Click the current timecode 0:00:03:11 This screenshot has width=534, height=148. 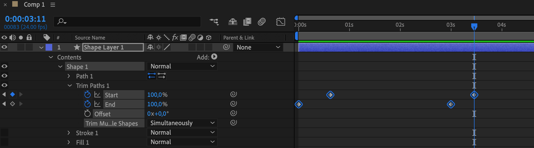click(x=25, y=19)
